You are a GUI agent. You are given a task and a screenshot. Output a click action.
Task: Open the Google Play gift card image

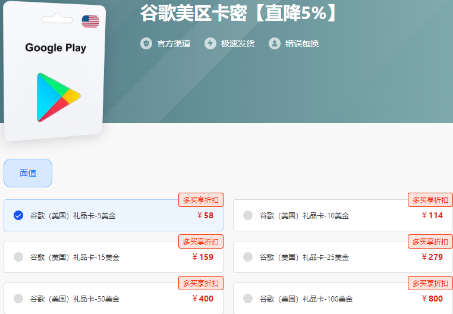point(54,71)
